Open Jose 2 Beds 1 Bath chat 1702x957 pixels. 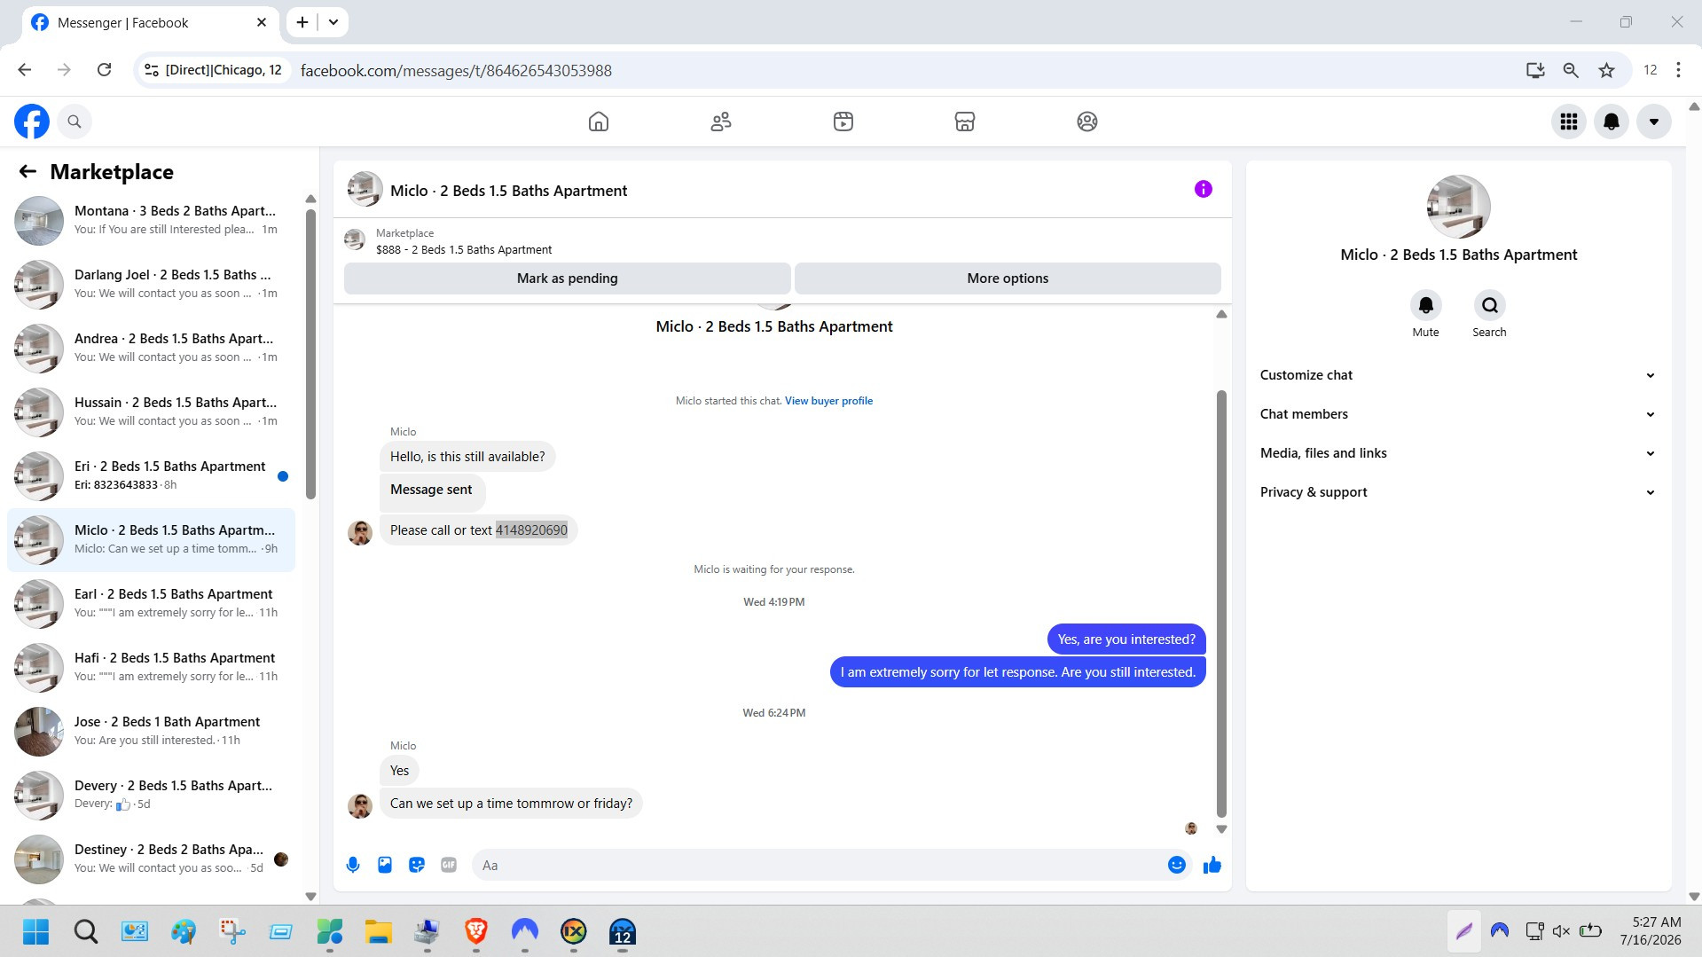[x=151, y=731]
